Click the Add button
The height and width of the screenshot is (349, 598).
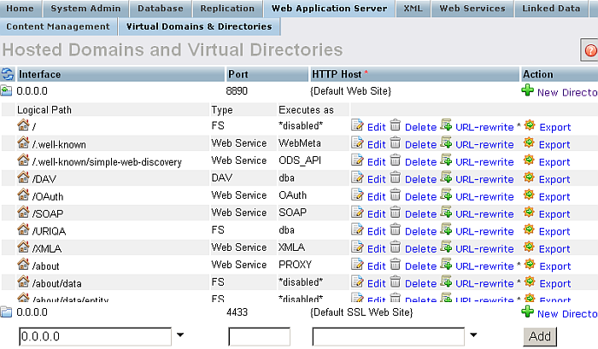540,336
